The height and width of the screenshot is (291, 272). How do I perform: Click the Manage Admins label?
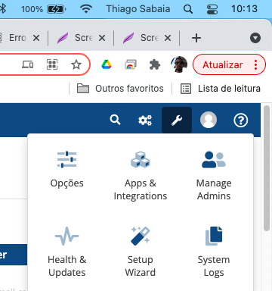214,189
